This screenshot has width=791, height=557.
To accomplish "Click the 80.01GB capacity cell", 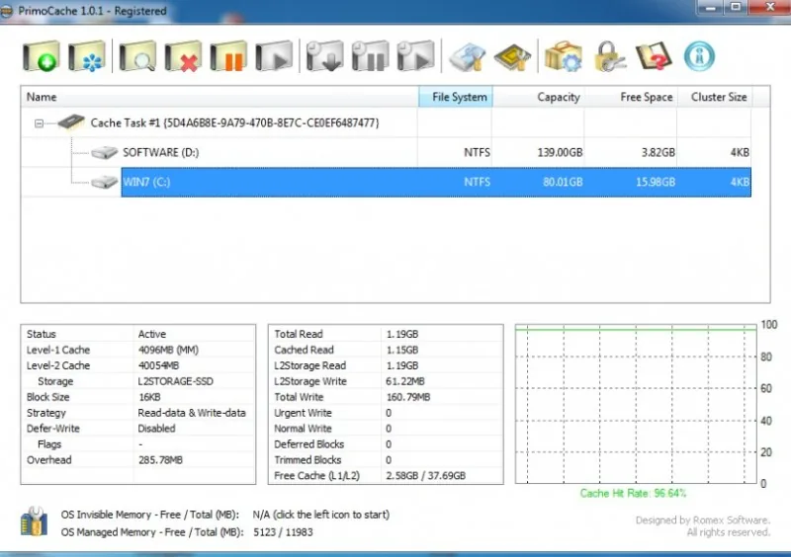I will tap(563, 182).
